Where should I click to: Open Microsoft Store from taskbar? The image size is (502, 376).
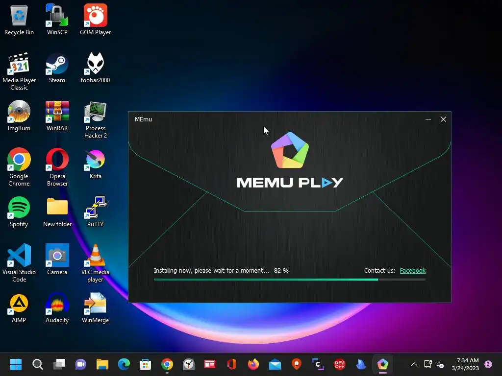145,364
